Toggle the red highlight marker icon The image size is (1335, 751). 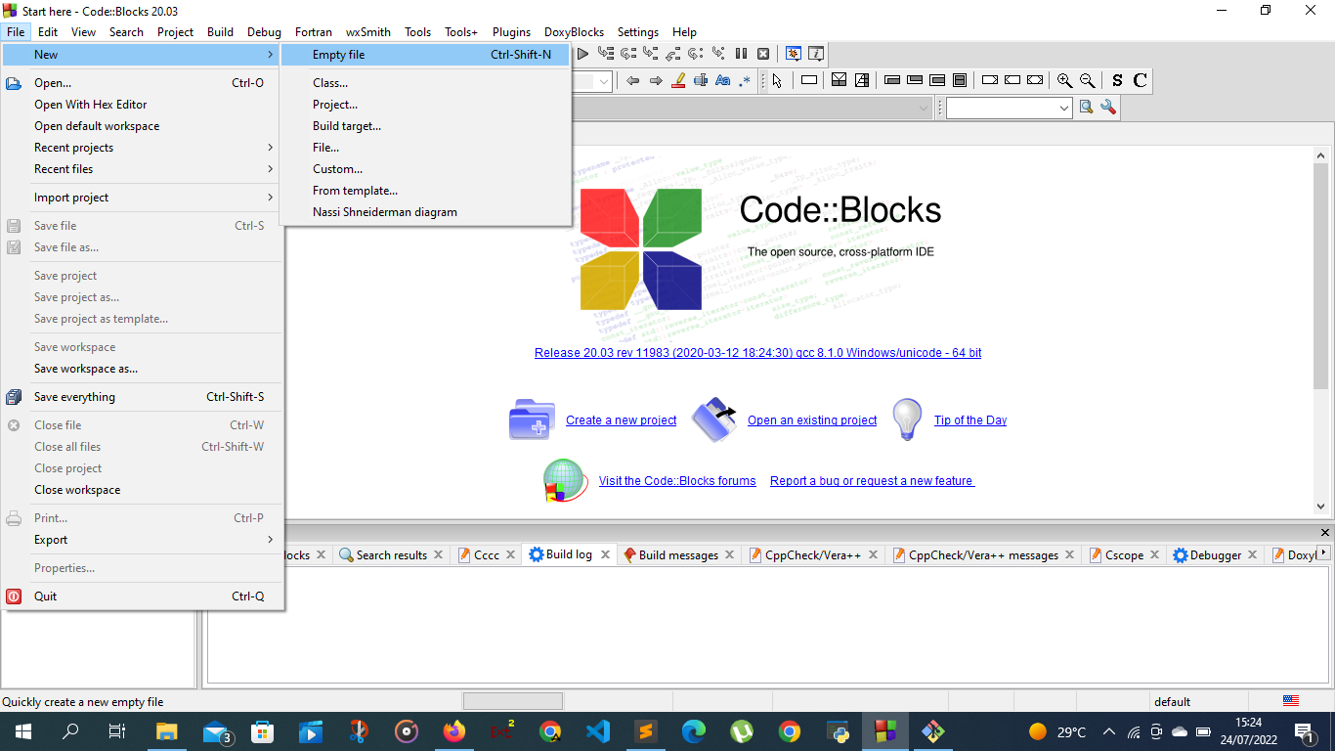click(678, 80)
